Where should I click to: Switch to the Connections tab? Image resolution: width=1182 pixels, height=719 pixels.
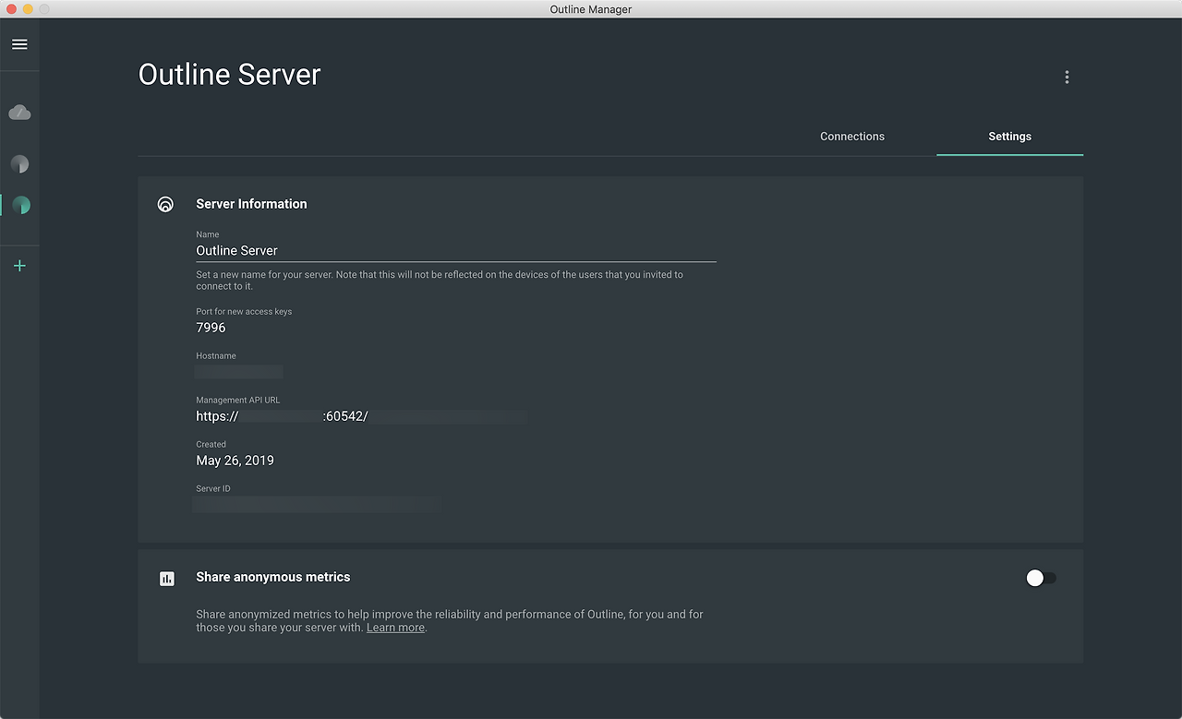(x=852, y=137)
